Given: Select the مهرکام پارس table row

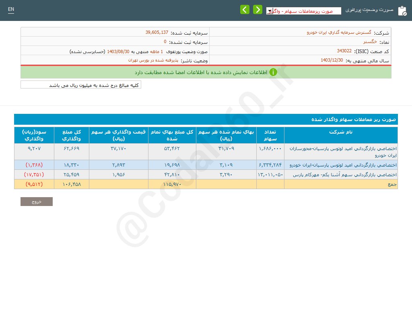Looking at the screenshot, I should [201, 174].
